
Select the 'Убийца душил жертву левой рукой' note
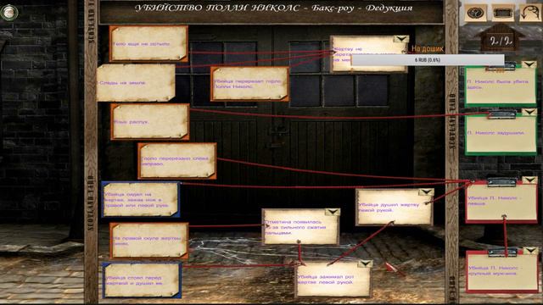click(395, 207)
